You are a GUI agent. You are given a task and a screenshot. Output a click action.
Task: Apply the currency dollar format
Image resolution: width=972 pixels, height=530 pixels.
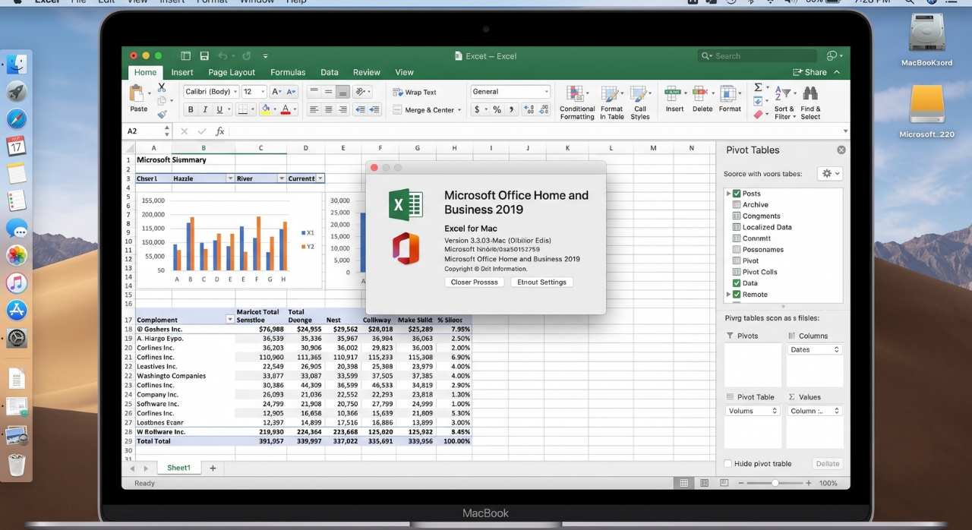tap(478, 109)
